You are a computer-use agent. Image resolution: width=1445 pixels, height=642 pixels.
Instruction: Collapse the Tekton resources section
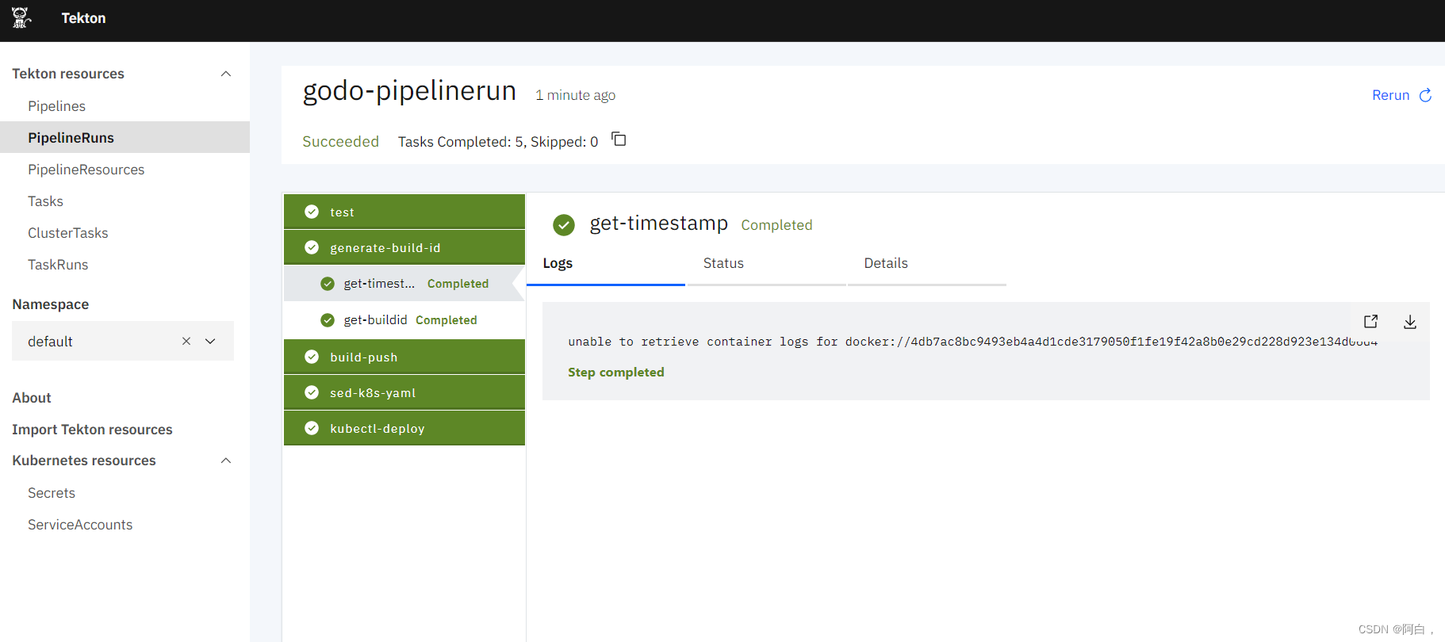226,74
